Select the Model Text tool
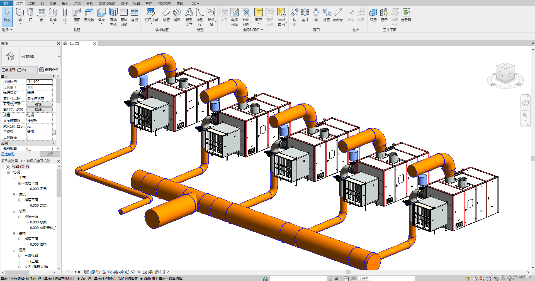 coord(189,17)
